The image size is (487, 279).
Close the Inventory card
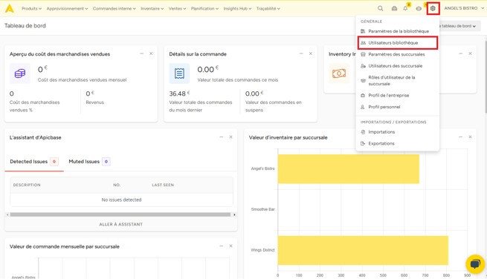470,53
